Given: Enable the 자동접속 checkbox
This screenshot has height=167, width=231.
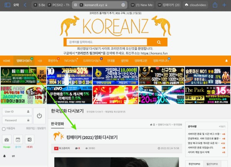Looking at the screenshot, I should click(4, 128).
